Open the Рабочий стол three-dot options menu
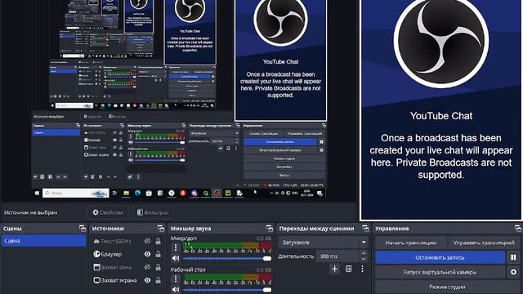 point(176,278)
